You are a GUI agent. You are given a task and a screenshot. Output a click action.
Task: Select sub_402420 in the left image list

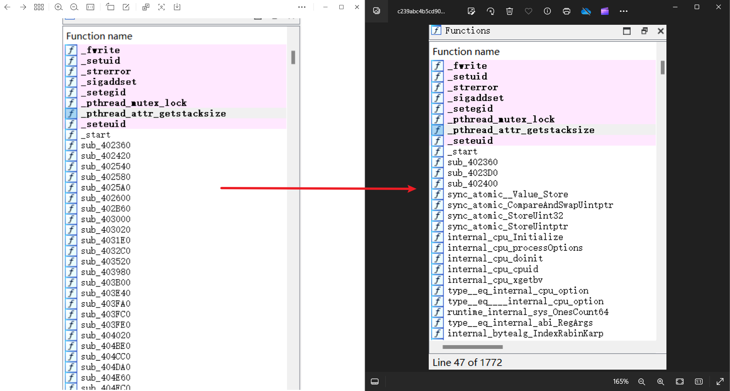(x=106, y=156)
